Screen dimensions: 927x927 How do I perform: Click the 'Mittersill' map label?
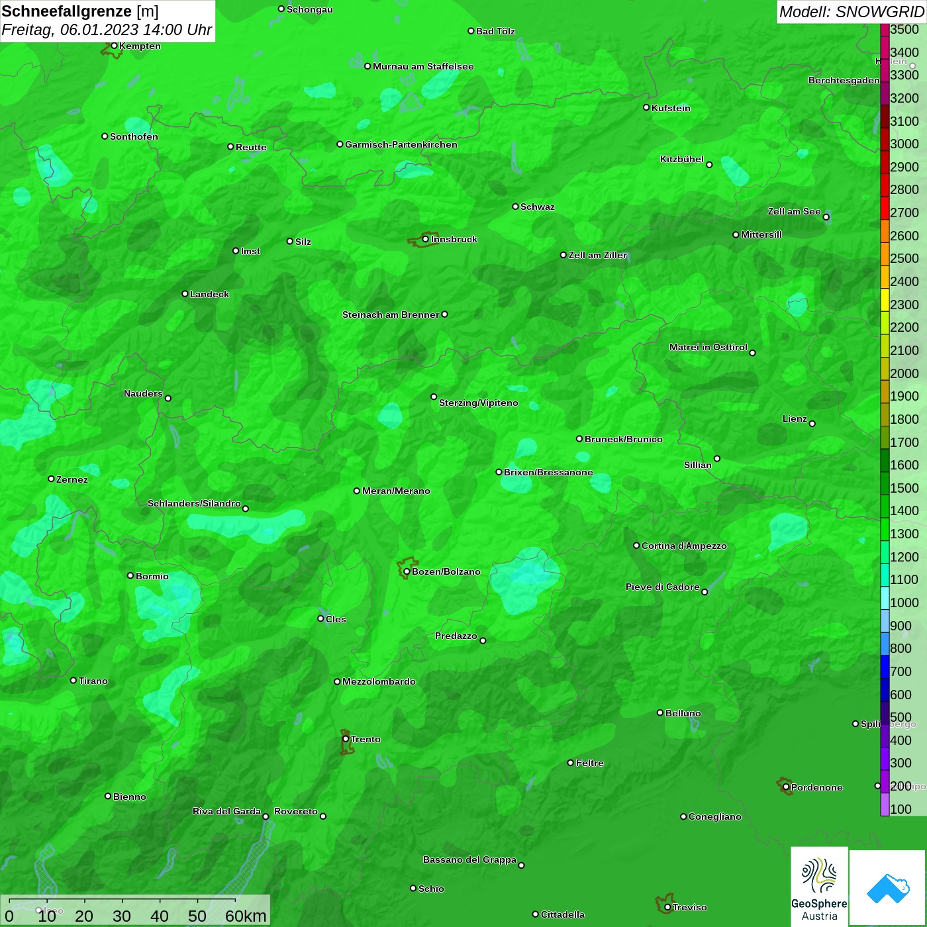pos(761,234)
